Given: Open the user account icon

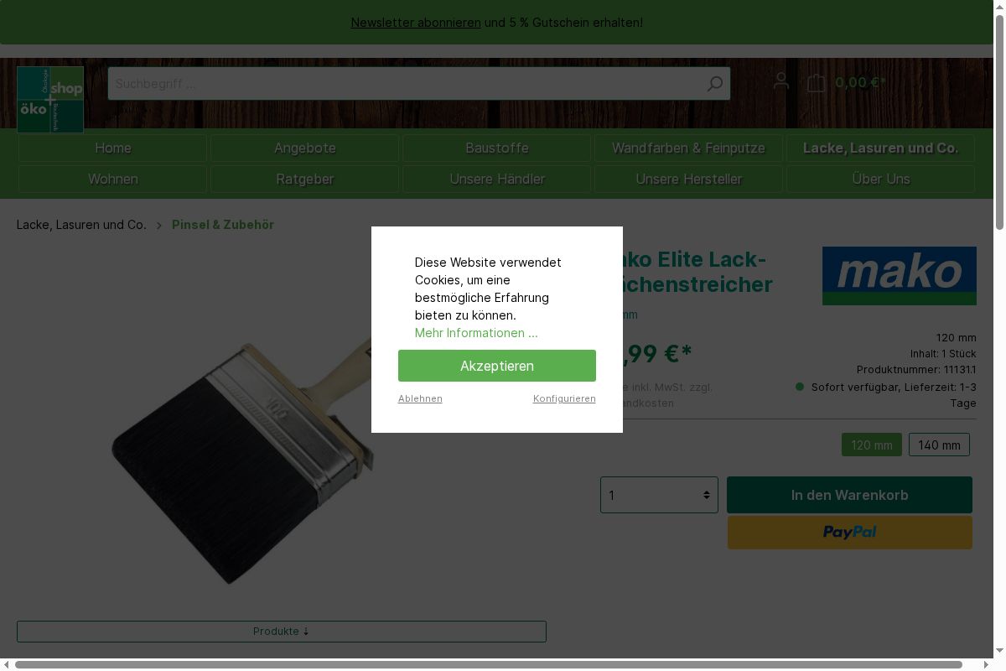Looking at the screenshot, I should tap(781, 81).
